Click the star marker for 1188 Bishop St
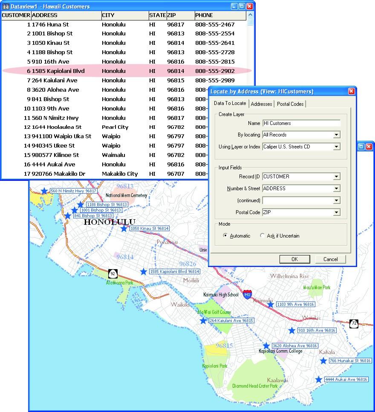 (x=81, y=204)
